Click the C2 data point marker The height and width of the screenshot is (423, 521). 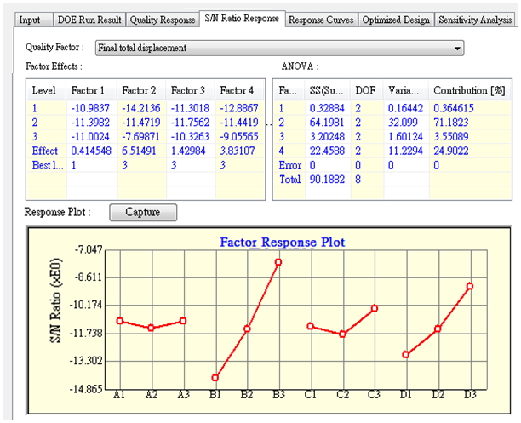coord(342,334)
